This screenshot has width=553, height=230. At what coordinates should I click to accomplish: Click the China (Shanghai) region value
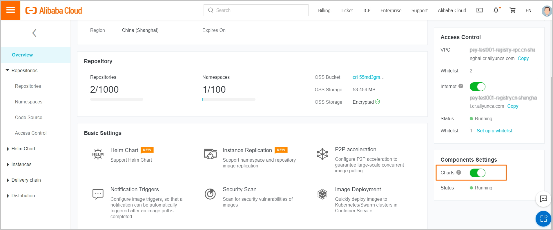pos(140,30)
